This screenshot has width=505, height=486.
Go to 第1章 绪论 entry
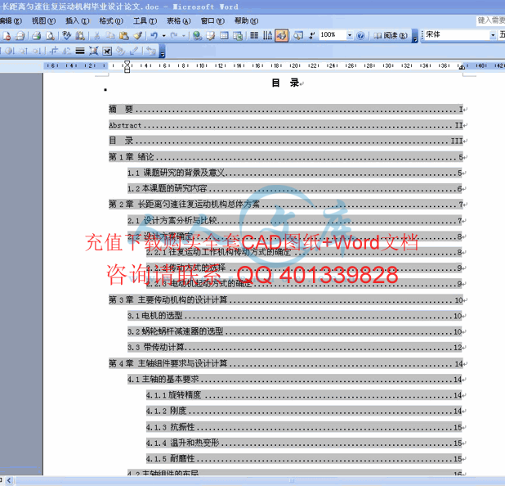(288, 157)
